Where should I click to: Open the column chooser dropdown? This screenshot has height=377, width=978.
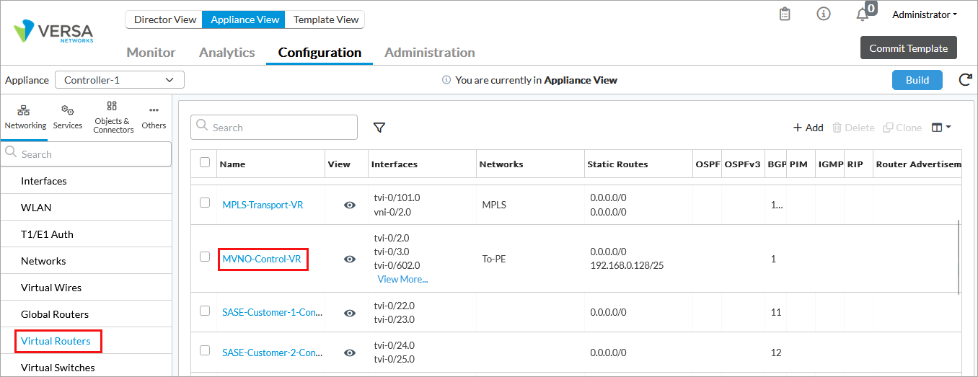(x=941, y=128)
